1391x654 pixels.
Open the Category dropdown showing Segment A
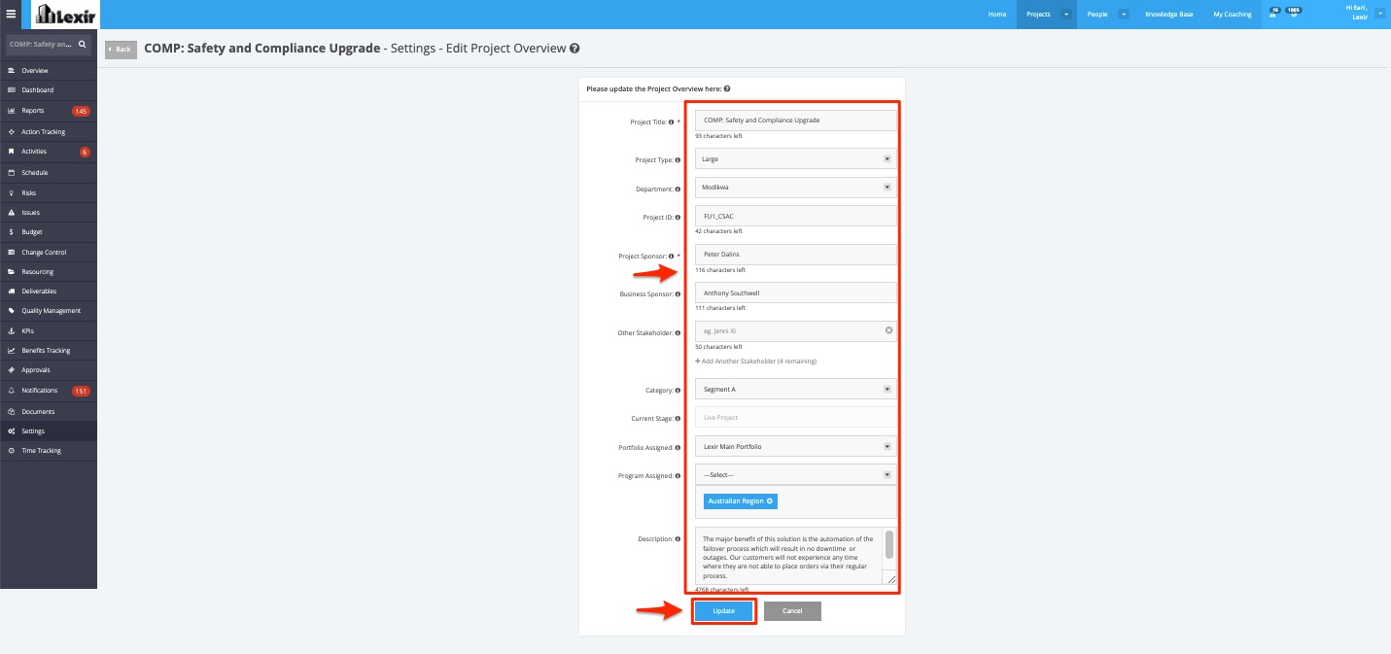pyautogui.click(x=796, y=390)
